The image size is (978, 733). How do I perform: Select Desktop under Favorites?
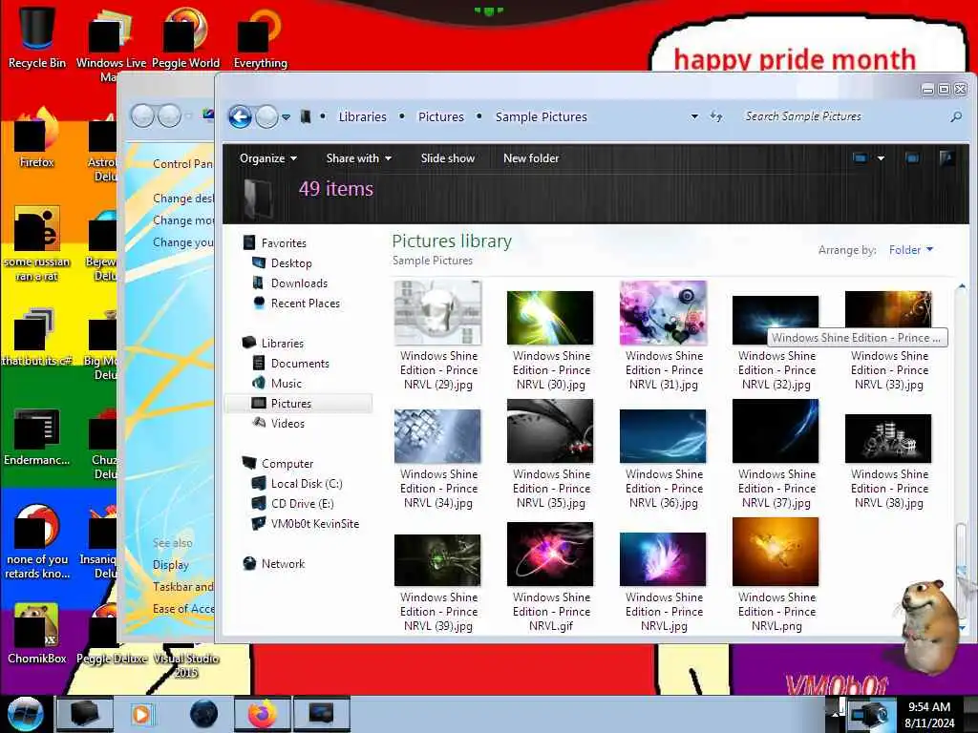[282, 263]
